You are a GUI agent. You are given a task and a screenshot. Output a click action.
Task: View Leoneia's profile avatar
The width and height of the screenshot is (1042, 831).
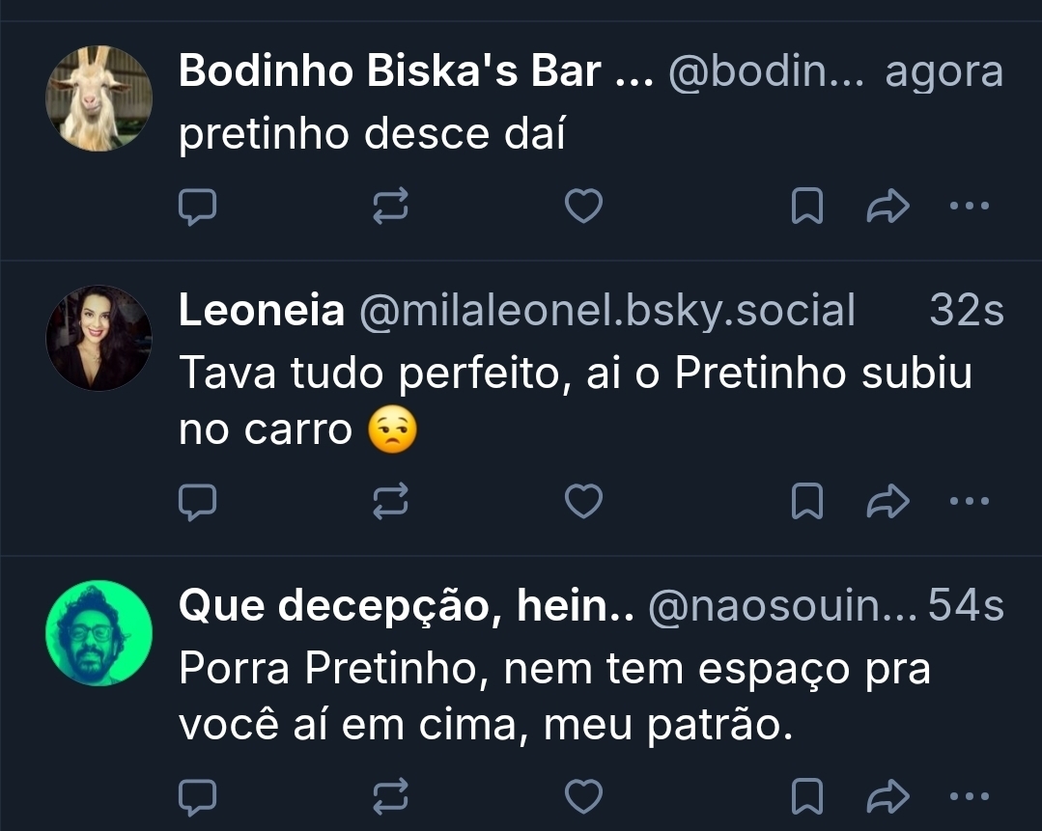pos(99,337)
